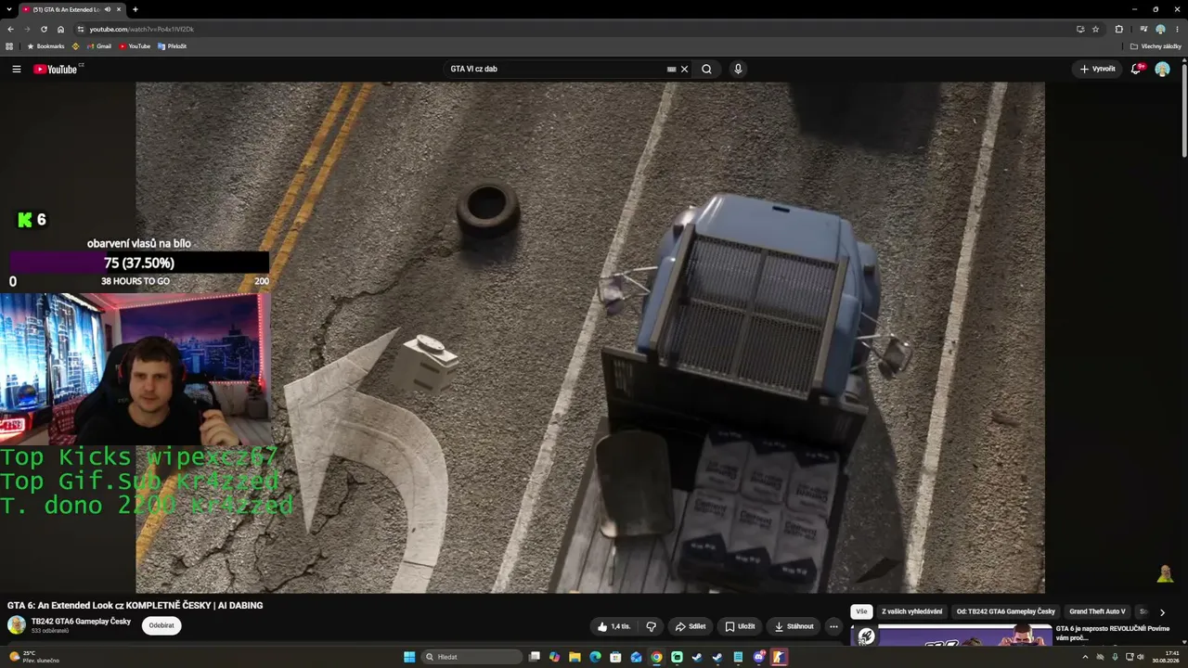The width and height of the screenshot is (1188, 668).
Task: Open the browser home page button
Action: pos(61,29)
